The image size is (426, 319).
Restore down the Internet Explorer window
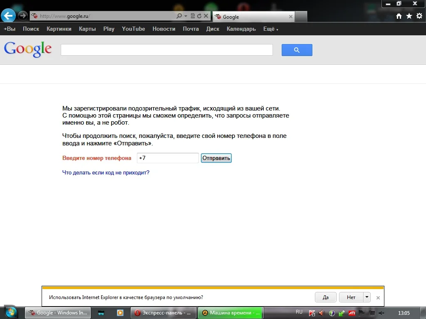point(399,3)
